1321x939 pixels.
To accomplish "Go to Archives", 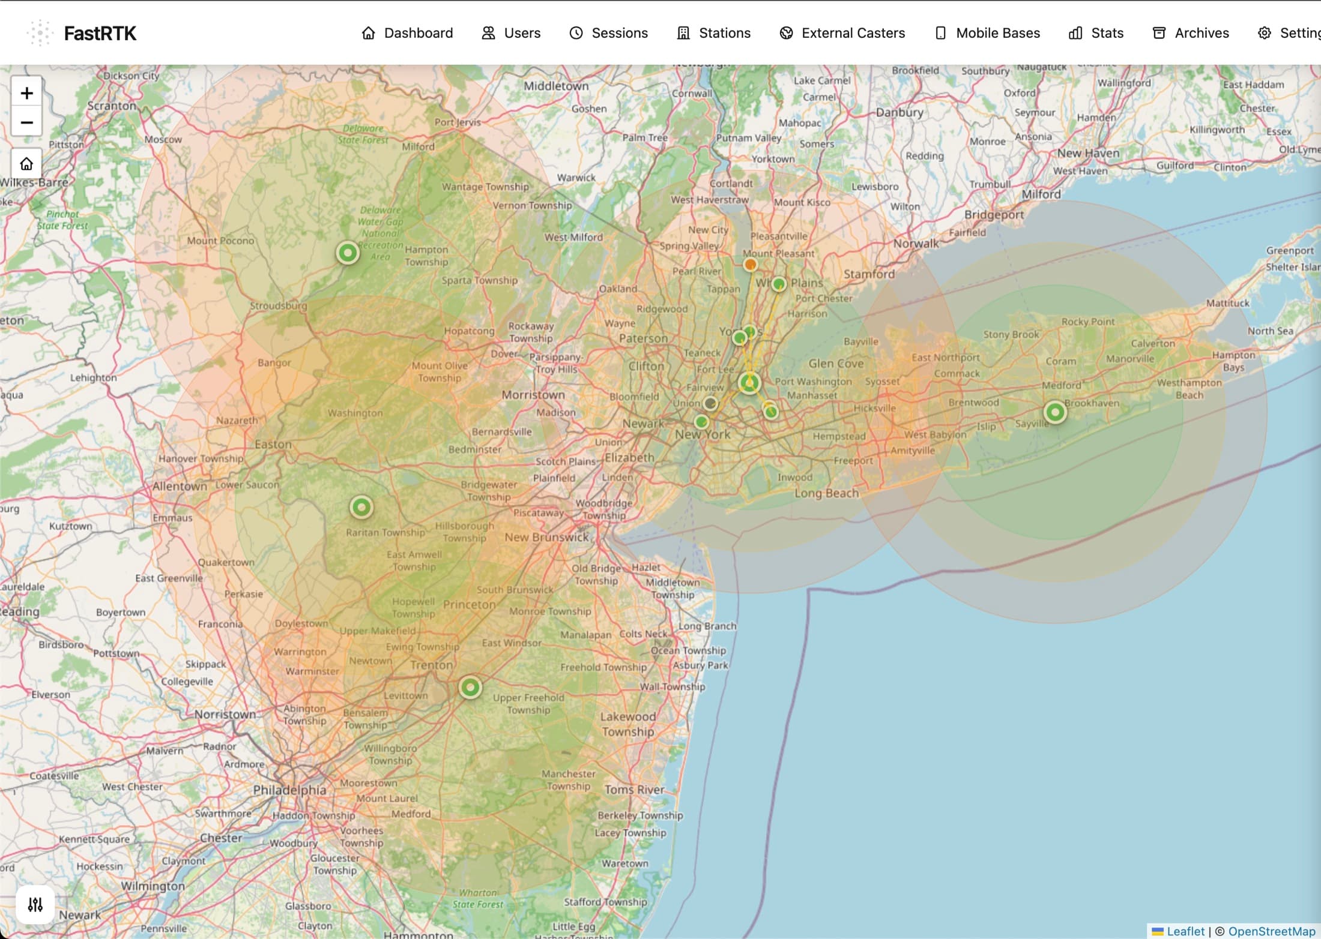I will pyautogui.click(x=1190, y=33).
